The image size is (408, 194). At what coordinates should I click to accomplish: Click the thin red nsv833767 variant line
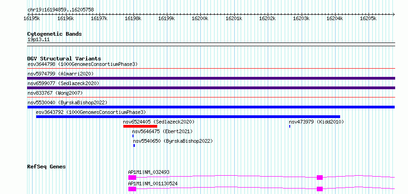pos(211,97)
